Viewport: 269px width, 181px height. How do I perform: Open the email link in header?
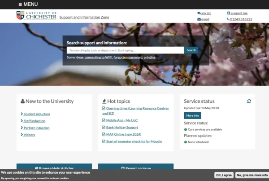[205, 19]
